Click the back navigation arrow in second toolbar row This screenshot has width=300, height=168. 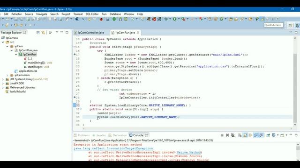pyautogui.click(x=22, y=25)
